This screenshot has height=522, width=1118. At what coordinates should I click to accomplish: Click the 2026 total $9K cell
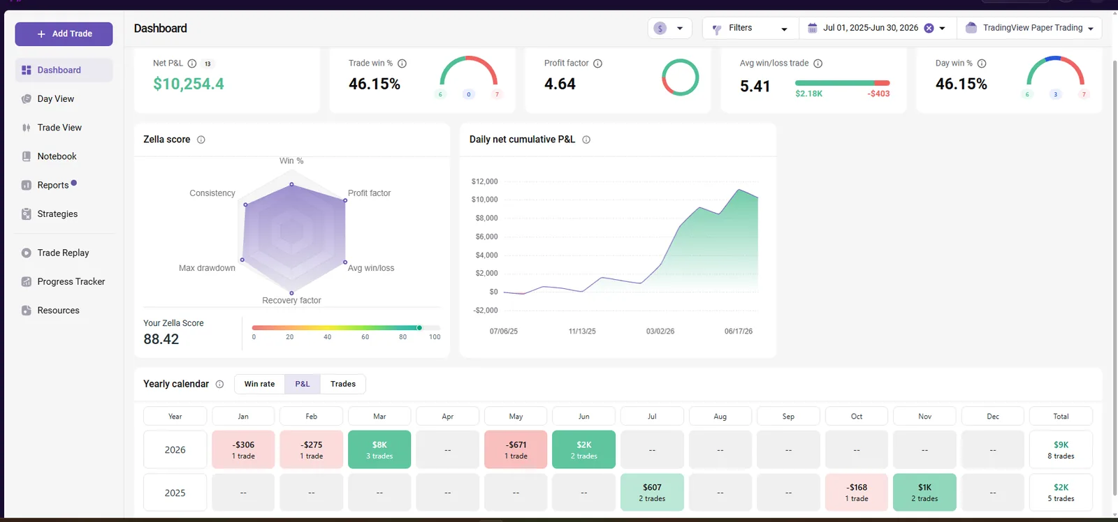1061,449
